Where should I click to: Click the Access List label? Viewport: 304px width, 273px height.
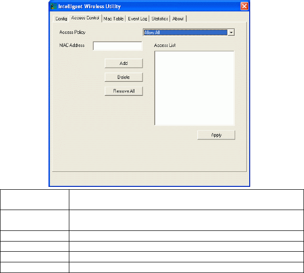165,45
